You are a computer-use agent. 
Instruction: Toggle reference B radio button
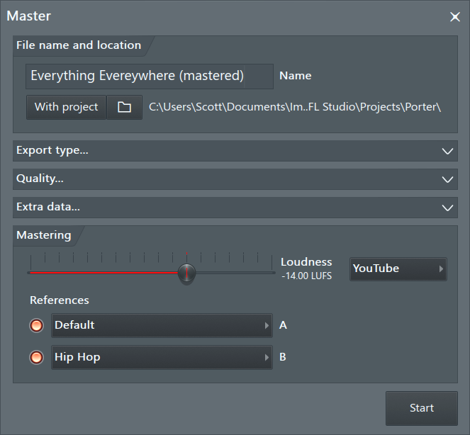coord(36,358)
